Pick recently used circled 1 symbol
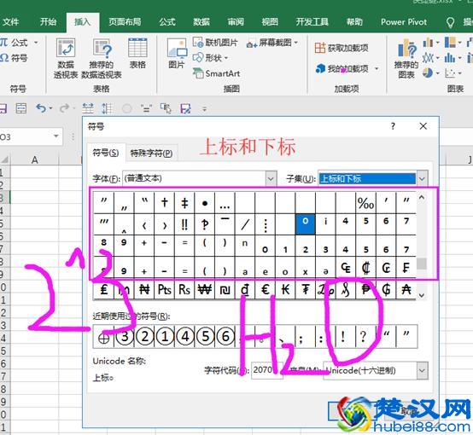 pyautogui.click(x=165, y=336)
